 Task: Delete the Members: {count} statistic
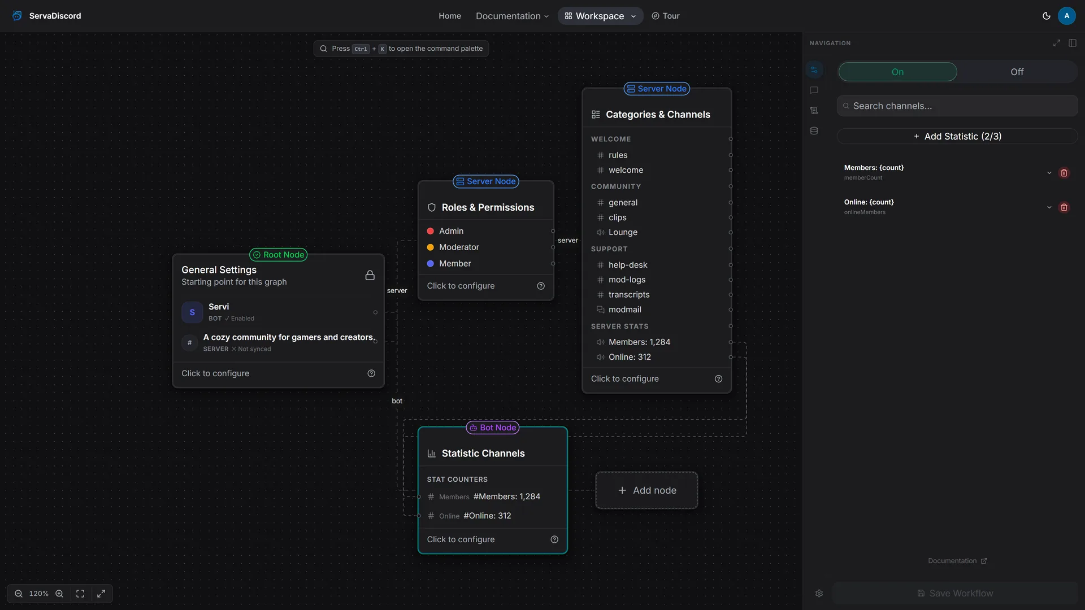click(1064, 173)
